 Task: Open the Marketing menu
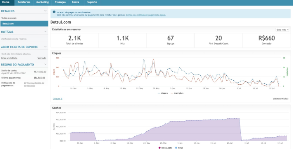42,2
